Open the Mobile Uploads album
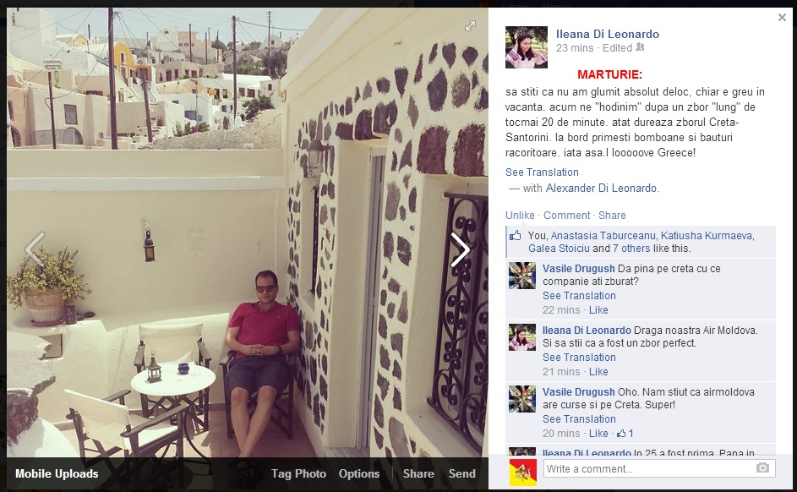Viewport: 797px width, 492px height. click(x=57, y=473)
